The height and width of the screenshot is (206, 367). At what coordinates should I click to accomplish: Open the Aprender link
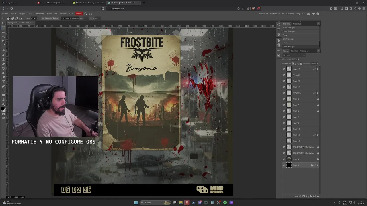290,14
